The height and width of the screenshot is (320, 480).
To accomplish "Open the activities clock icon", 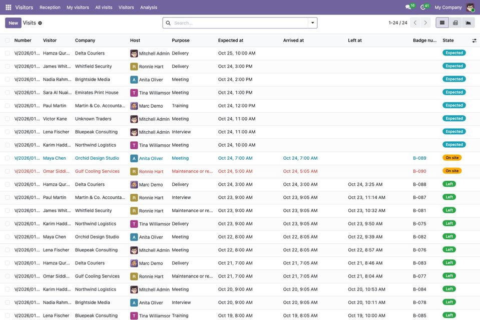I will [x=423, y=7].
